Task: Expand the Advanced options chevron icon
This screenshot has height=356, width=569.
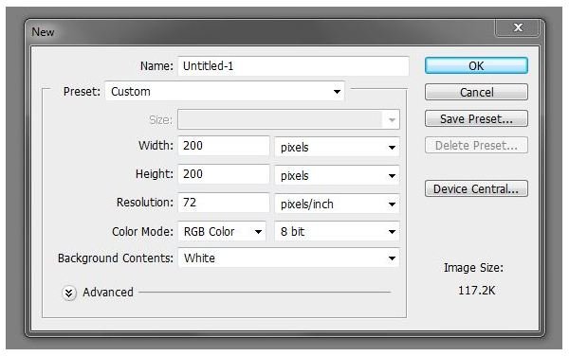Action: click(x=69, y=293)
